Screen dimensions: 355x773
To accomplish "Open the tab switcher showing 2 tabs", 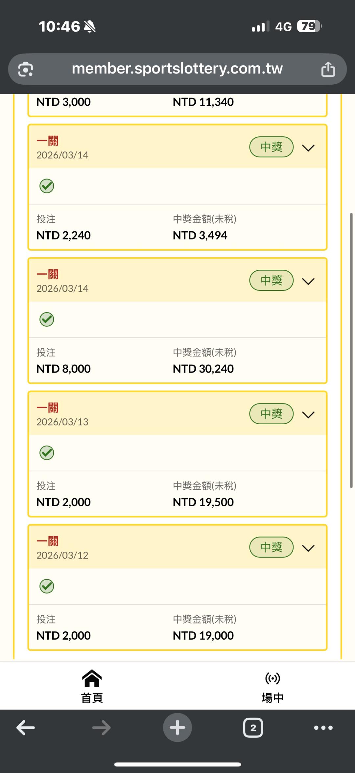I will pyautogui.click(x=253, y=728).
